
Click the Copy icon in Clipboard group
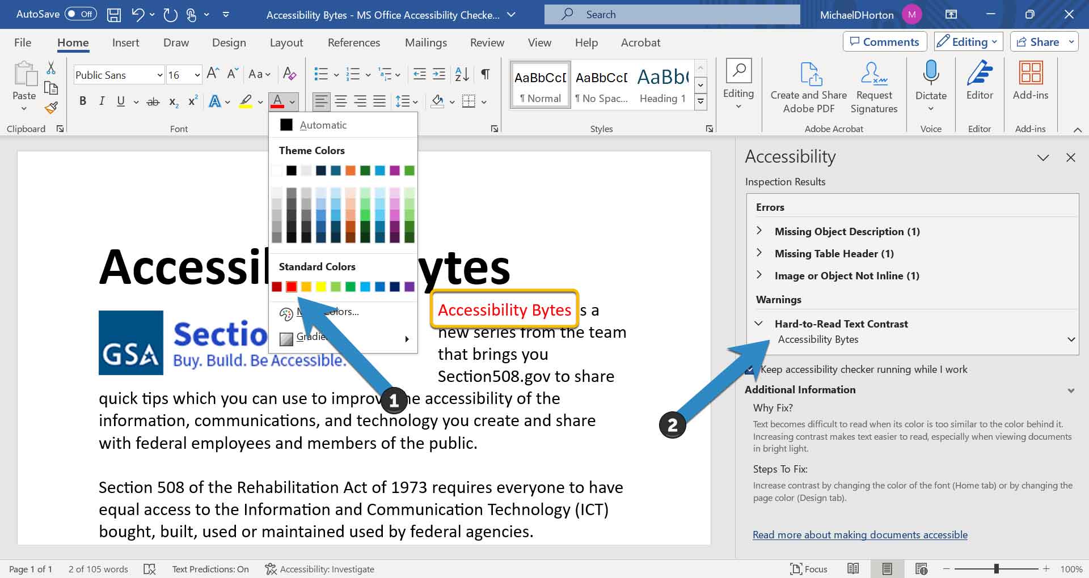(x=51, y=88)
